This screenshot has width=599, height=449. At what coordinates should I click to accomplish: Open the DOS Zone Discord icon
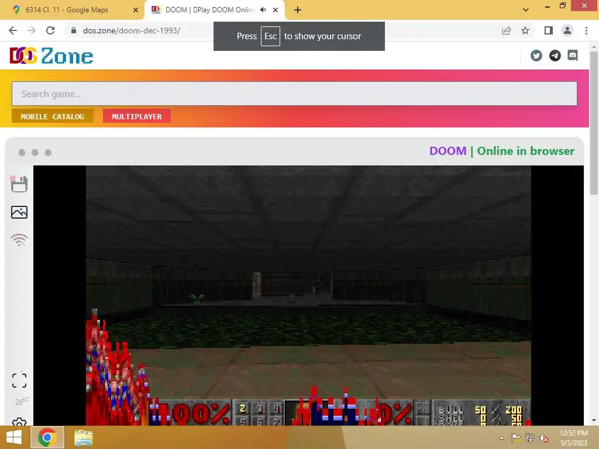pyautogui.click(x=573, y=56)
